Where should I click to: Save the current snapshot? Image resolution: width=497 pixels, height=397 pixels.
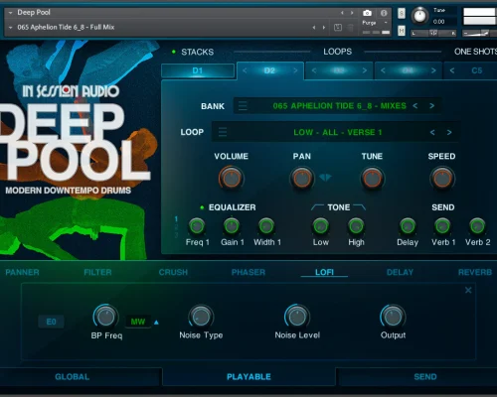click(x=338, y=28)
